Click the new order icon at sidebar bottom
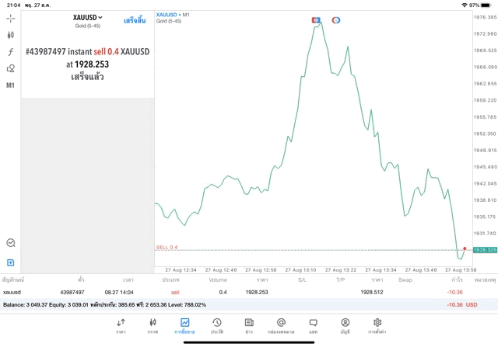The image size is (498, 347). 11,262
